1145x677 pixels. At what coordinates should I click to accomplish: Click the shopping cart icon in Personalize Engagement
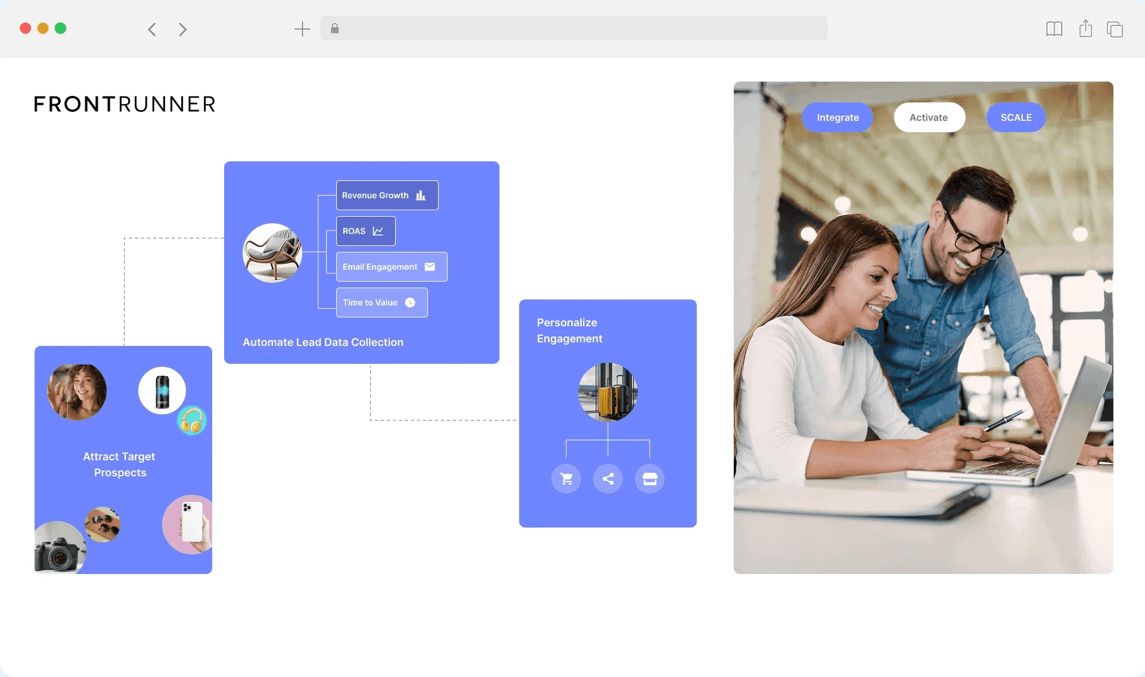tap(566, 478)
